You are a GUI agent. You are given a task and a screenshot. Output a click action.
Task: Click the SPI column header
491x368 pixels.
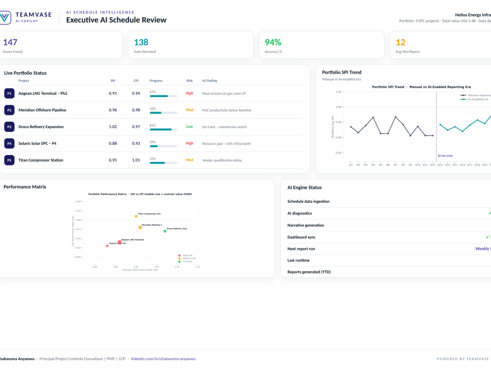(113, 81)
